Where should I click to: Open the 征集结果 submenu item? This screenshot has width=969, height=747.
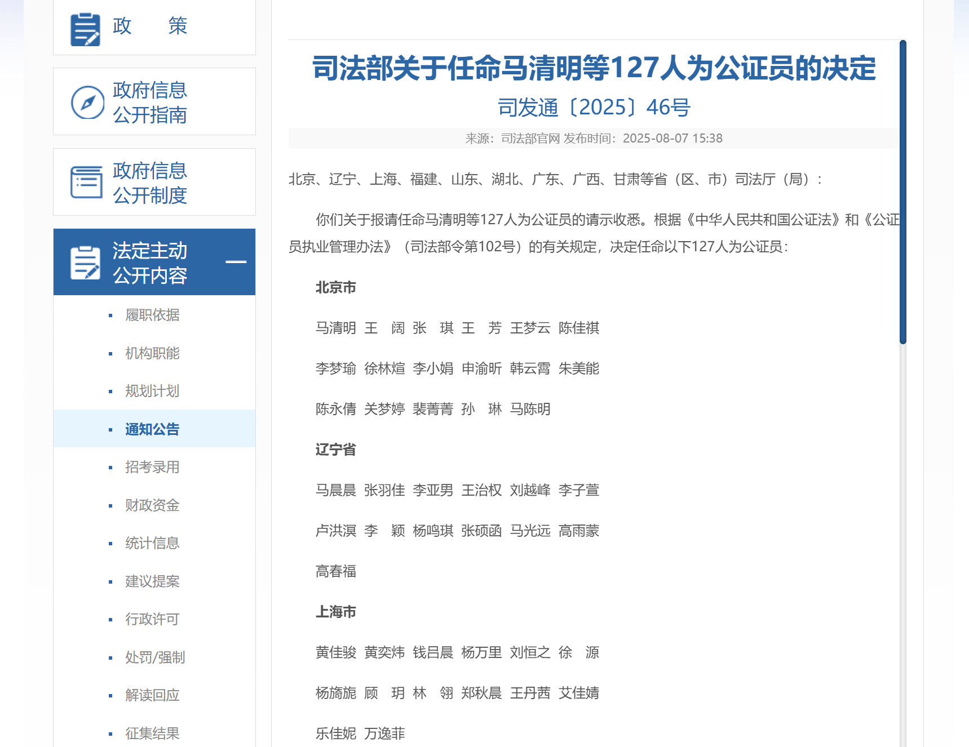[152, 733]
